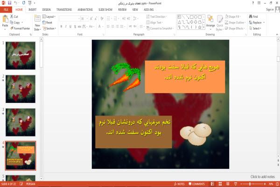Open the Section dropdown
This screenshot has width=280, height=187.
coord(49,29)
